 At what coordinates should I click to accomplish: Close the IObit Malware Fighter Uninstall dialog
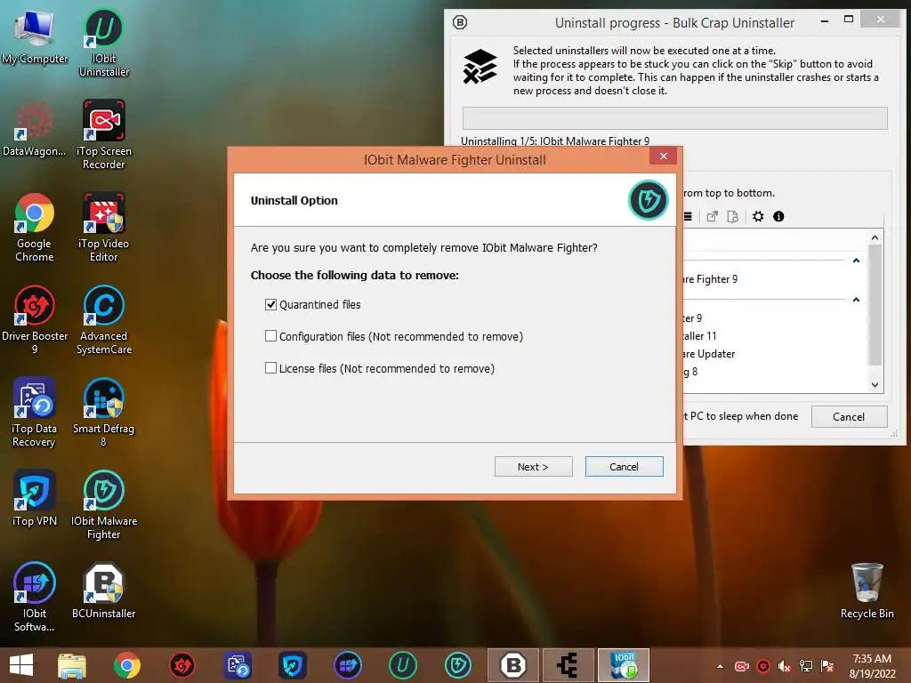point(664,156)
